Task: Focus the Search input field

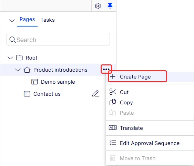Action: [x=58, y=39]
